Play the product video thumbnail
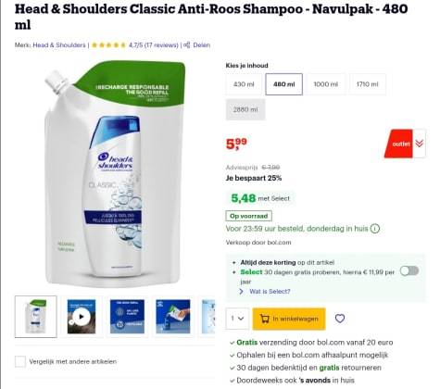This screenshot has height=389, width=440. 82,317
